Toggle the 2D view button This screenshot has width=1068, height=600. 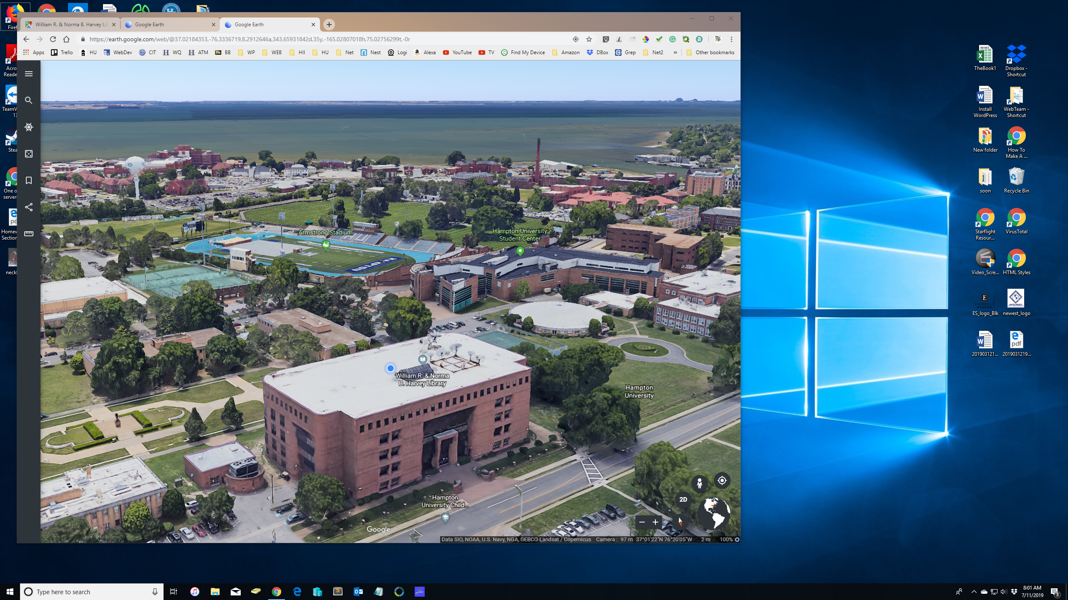[x=683, y=499]
